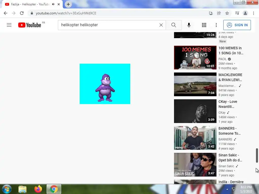259x194 pixels.
Task: Go to YouTube home via logo
Action: click(x=30, y=25)
